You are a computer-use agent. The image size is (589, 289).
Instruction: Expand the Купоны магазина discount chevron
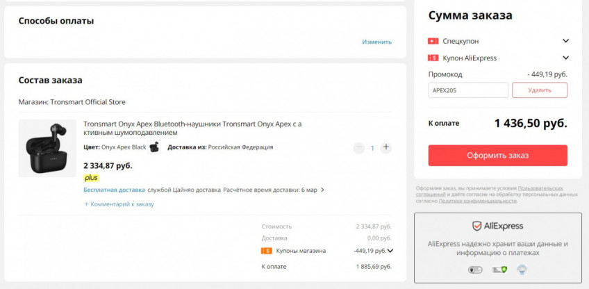pyautogui.click(x=390, y=251)
